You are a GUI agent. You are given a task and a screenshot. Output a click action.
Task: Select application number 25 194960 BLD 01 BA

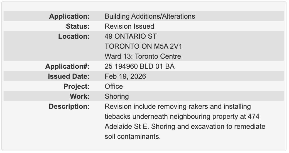[139, 66]
